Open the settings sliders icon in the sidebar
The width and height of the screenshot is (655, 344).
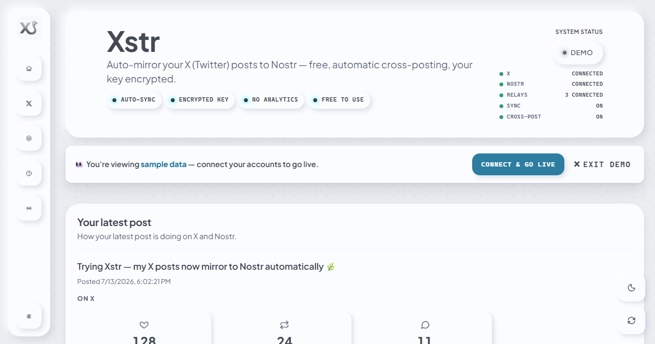click(x=29, y=316)
